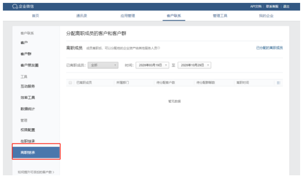Open the table column settings icon
303x179 pixels.
tap(279, 82)
